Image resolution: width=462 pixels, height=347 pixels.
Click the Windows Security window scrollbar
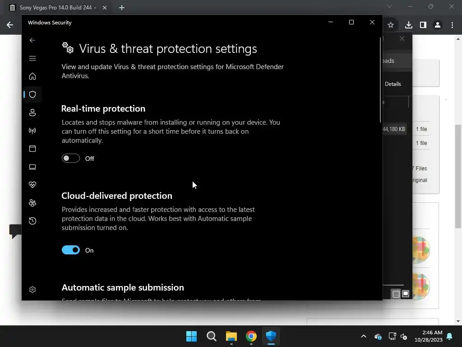coord(380,80)
